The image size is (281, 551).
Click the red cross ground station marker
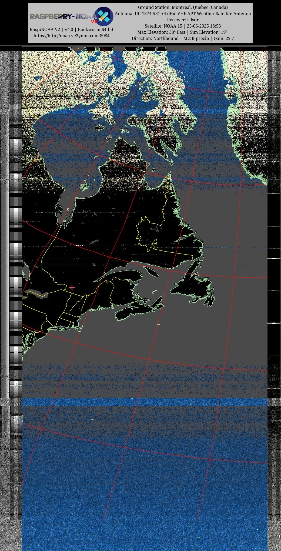coord(72,288)
